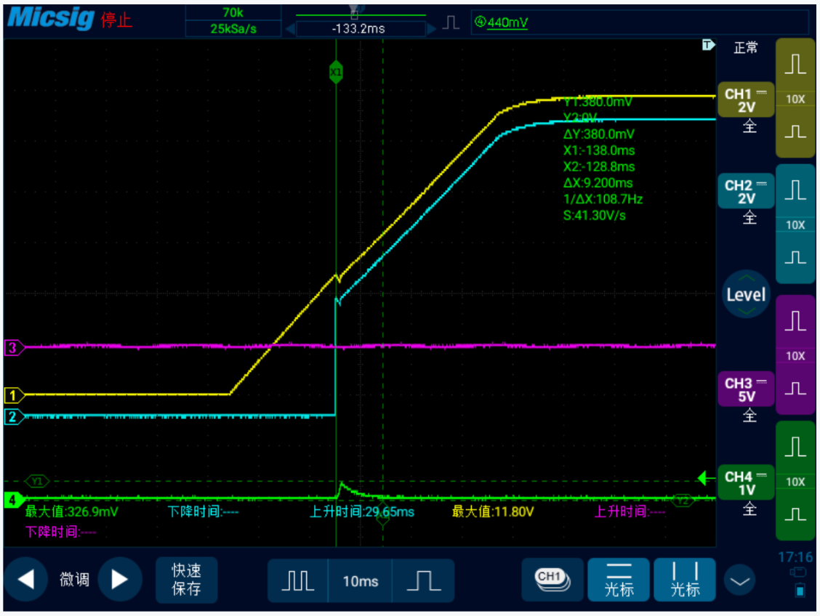Toggle the CH1 2V channel tab
The image size is (820, 616).
coord(746,101)
